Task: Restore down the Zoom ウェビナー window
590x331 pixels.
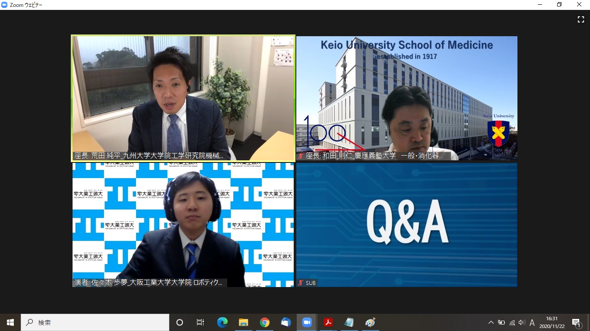Action: pyautogui.click(x=559, y=5)
